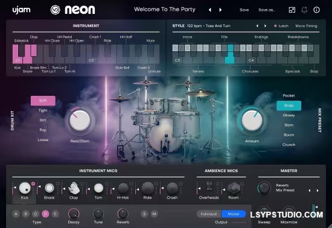
Task: Switch output to Master
Action: (234, 214)
